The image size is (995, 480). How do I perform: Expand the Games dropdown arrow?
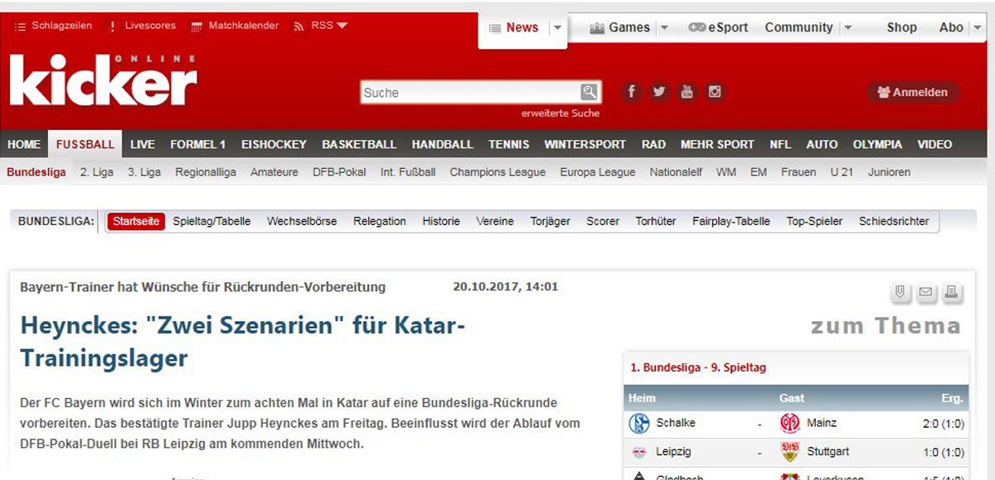[x=663, y=27]
